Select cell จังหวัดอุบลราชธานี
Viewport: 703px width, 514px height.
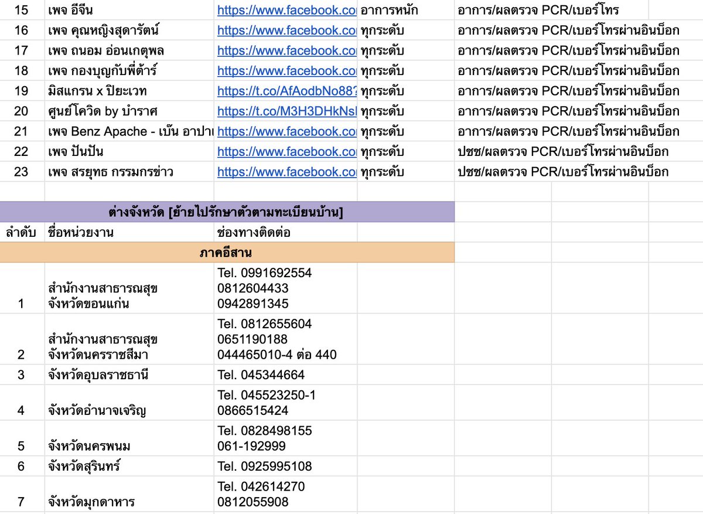[129, 375]
